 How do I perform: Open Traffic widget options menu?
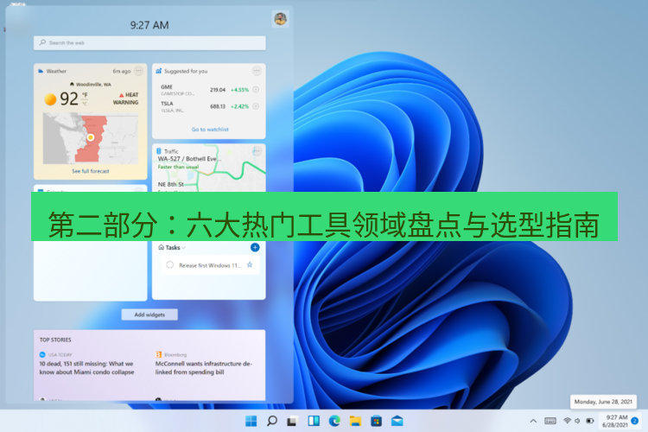click(257, 151)
